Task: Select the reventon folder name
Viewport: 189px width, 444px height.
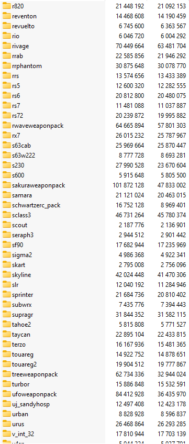Action: coord(24,16)
